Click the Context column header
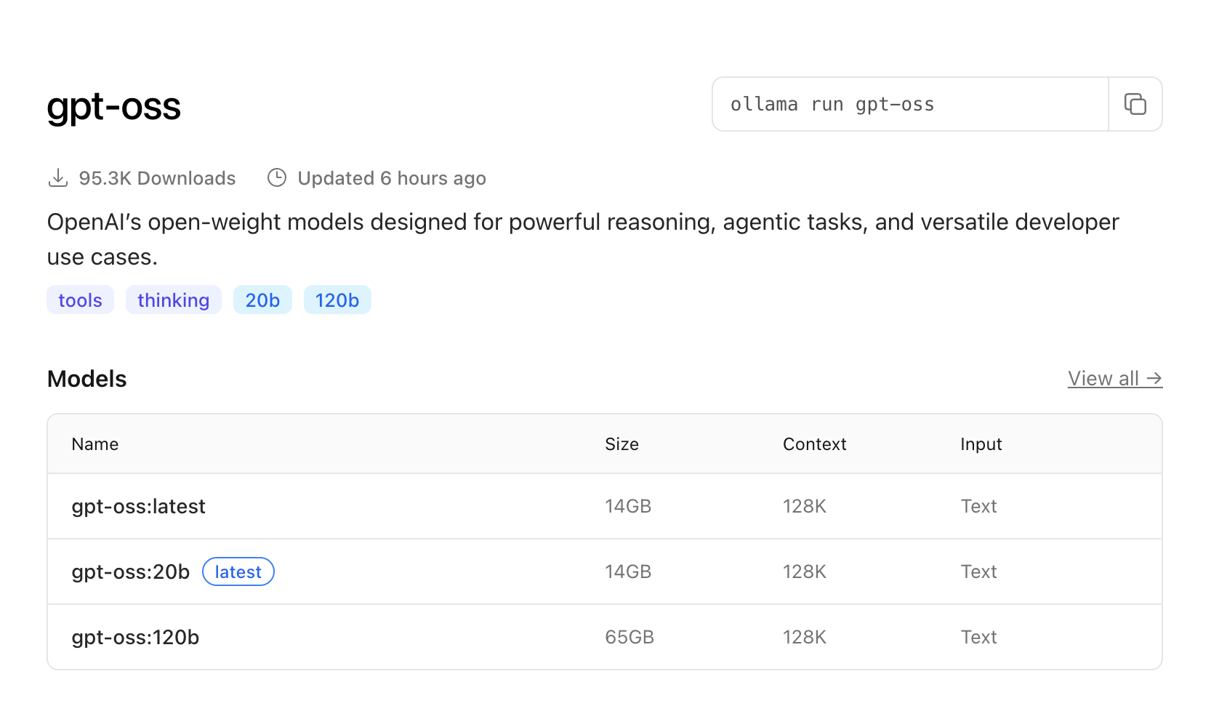The width and height of the screenshot is (1211, 714). [x=814, y=444]
